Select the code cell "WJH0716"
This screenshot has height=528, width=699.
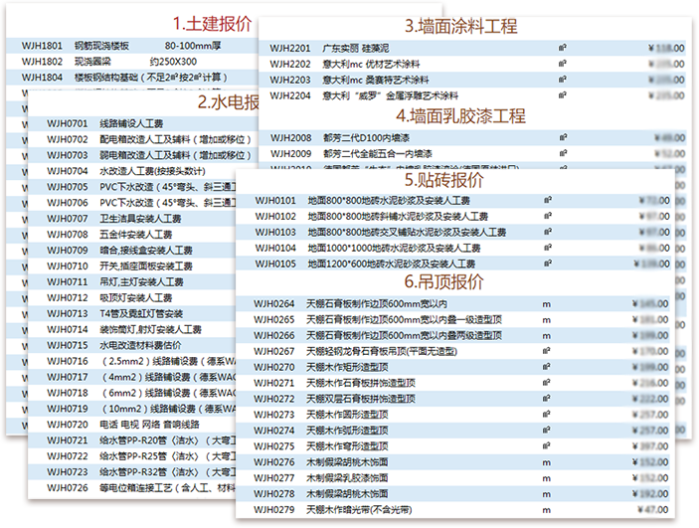pos(68,361)
